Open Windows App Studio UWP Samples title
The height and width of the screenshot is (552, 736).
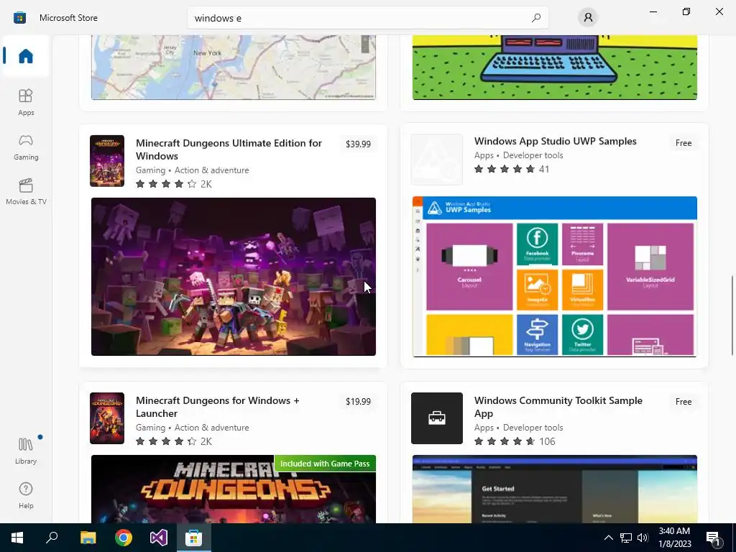click(x=556, y=141)
